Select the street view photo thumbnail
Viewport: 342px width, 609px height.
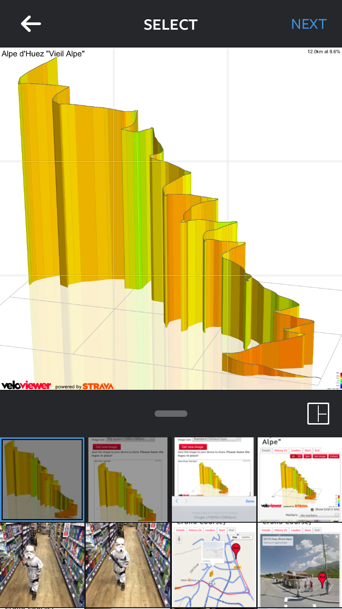click(x=300, y=565)
